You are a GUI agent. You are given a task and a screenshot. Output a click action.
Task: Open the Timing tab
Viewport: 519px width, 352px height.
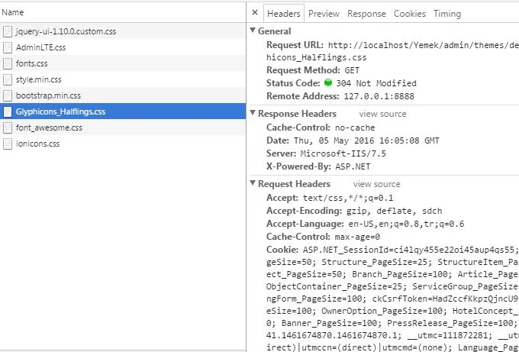[x=447, y=14]
